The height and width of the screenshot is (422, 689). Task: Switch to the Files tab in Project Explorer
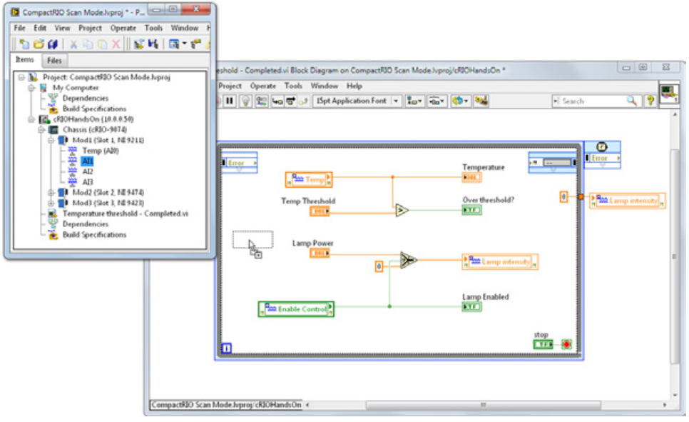point(53,60)
